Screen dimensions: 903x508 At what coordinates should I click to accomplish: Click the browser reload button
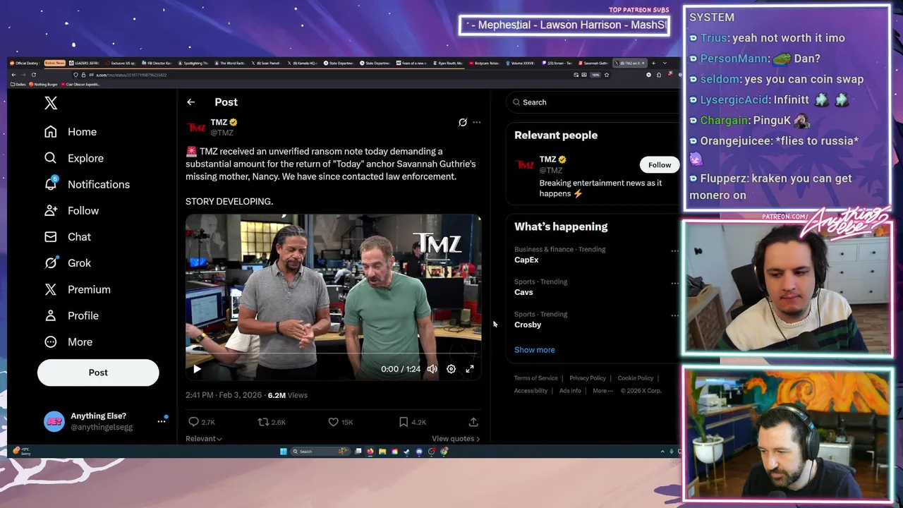click(33, 75)
